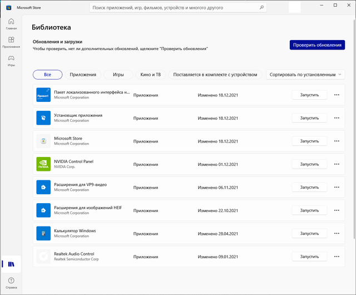The image size is (356, 295).
Task: Click the NVIDIA Corp. publisher text
Action: click(65, 166)
